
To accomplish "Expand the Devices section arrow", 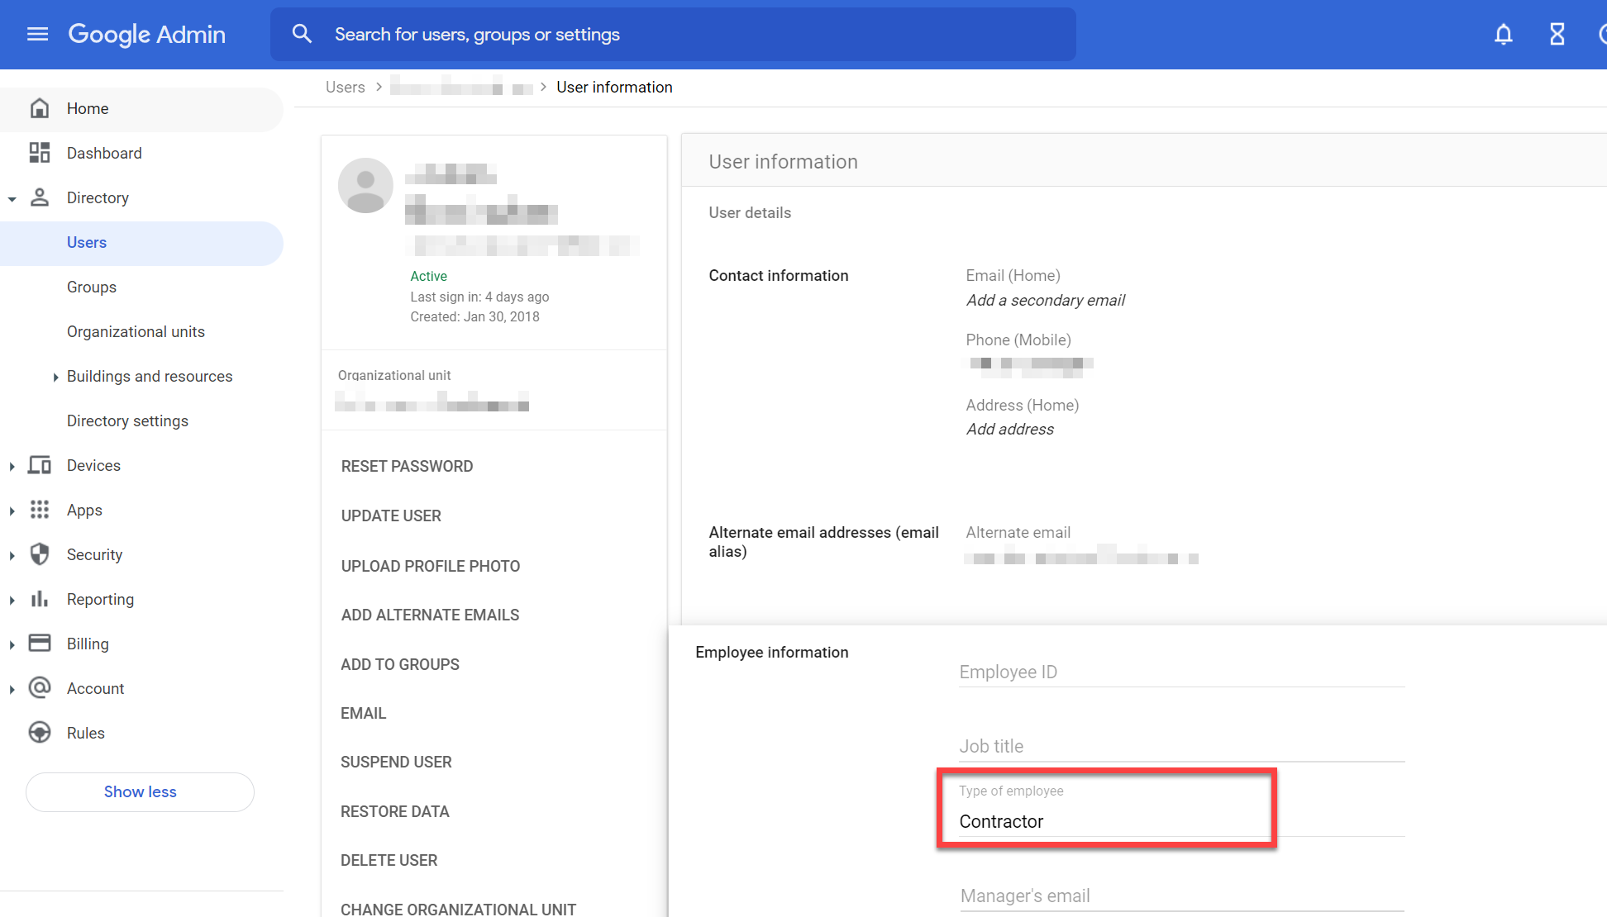I will 12,466.
